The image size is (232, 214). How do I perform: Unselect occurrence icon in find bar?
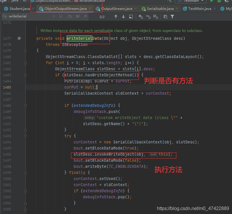148,17
